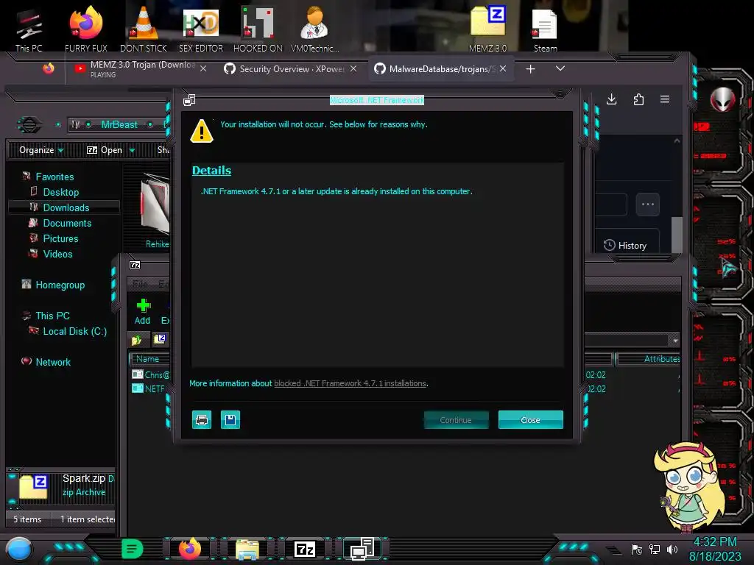The width and height of the screenshot is (754, 565).
Task: Open the green notes app on the taskbar
Action: tap(133, 549)
